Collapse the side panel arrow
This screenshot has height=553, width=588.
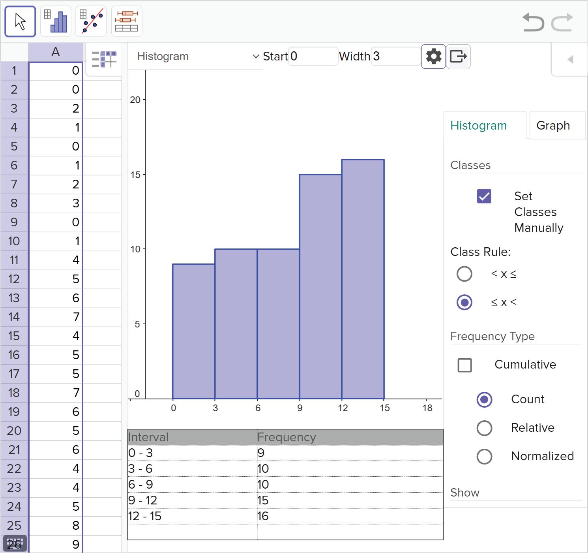tap(570, 59)
